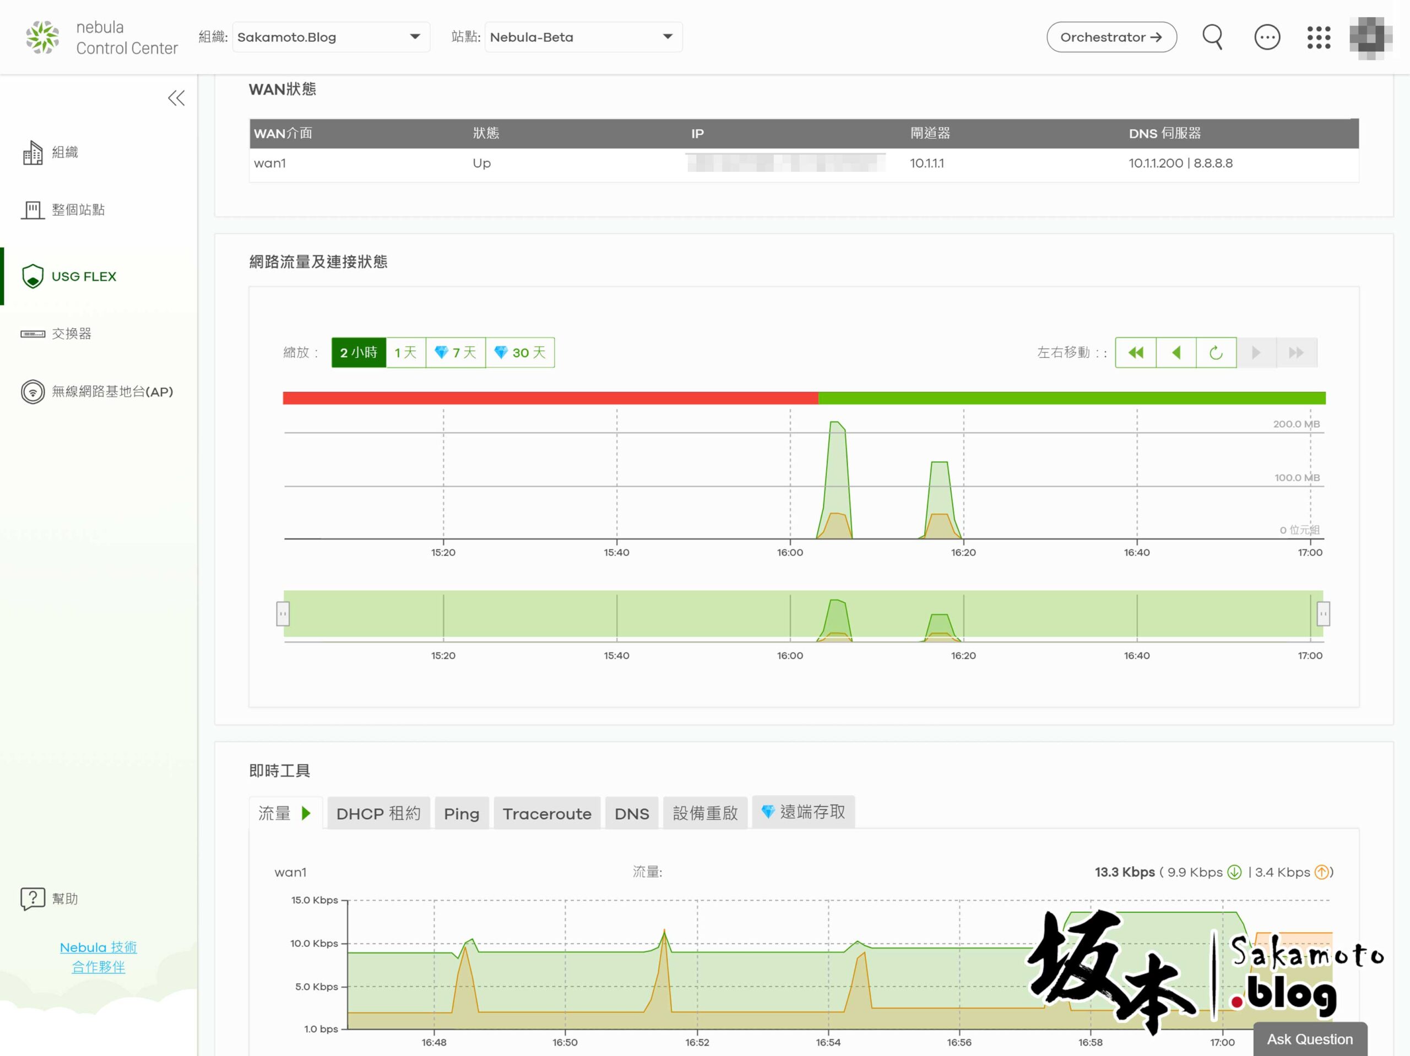Image resolution: width=1410 pixels, height=1056 pixels.
Task: Open the search magnifier icon
Action: (1212, 37)
